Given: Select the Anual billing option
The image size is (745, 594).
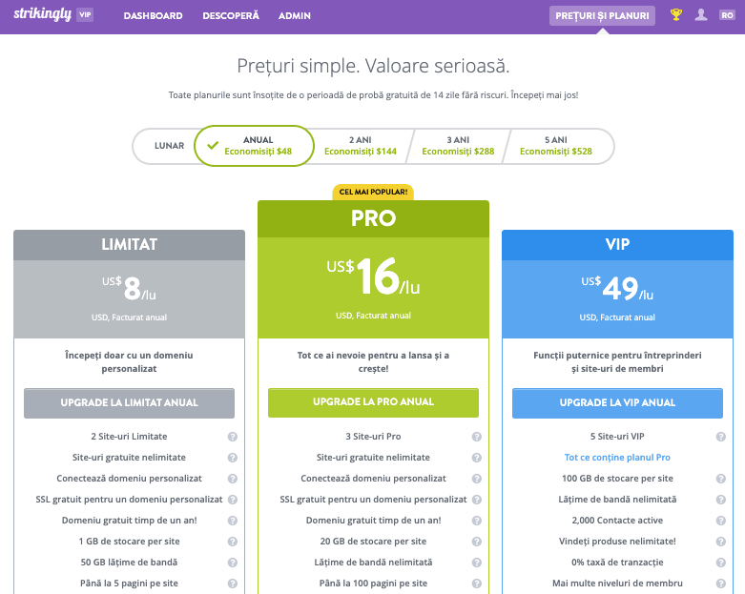Looking at the screenshot, I should pos(256,146).
